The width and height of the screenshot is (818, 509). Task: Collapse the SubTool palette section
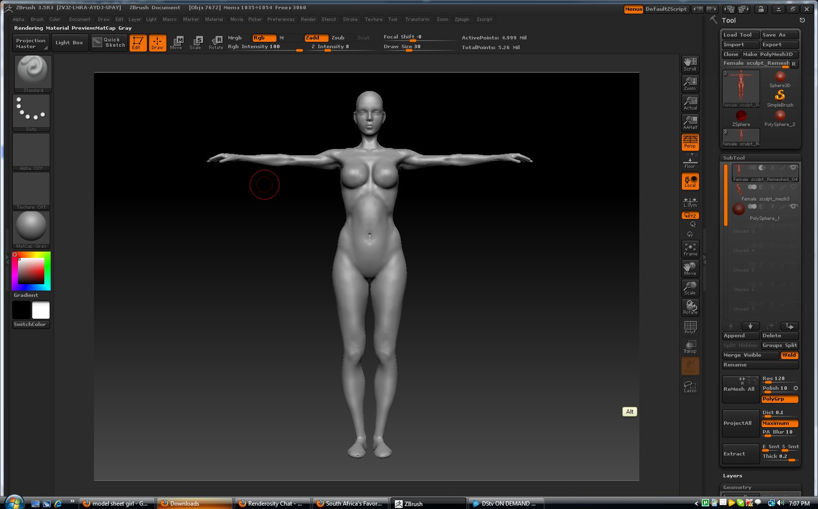[x=734, y=158]
